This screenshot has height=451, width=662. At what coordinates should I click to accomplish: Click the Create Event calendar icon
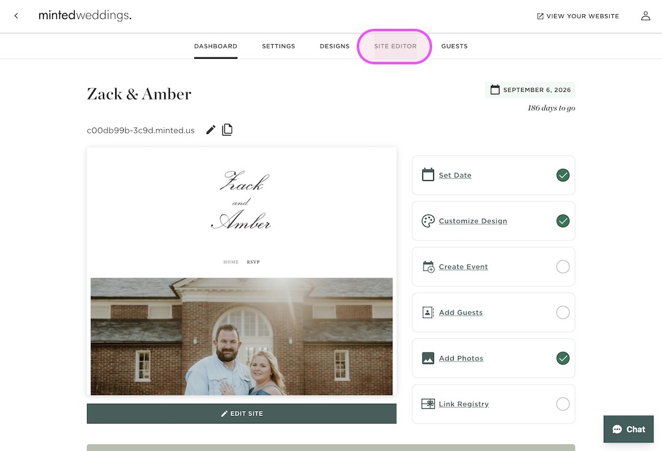click(x=427, y=267)
